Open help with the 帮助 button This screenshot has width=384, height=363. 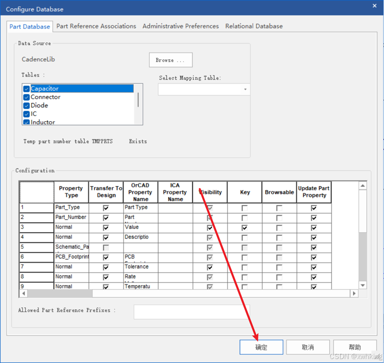[x=355, y=347]
